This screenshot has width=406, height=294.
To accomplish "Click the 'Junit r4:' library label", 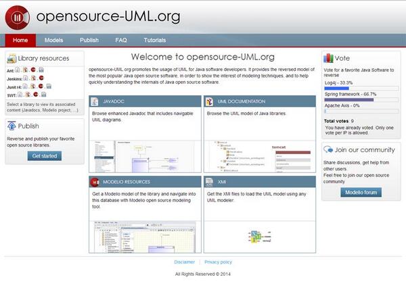I will pyautogui.click(x=14, y=87).
